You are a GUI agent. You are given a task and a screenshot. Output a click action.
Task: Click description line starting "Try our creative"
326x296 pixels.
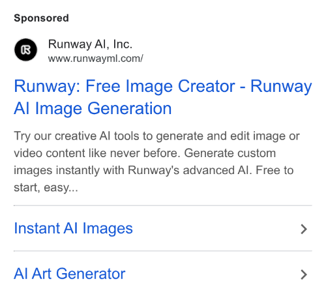click(156, 136)
